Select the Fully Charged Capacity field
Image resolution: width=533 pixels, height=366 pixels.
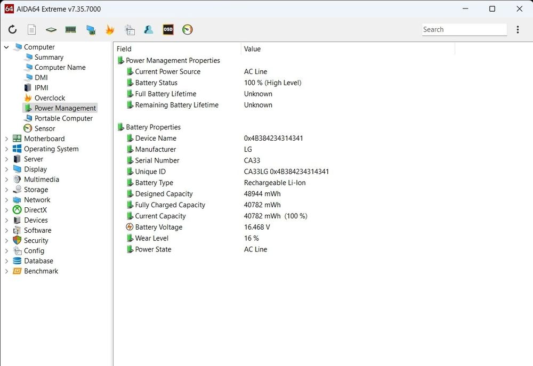(x=170, y=205)
